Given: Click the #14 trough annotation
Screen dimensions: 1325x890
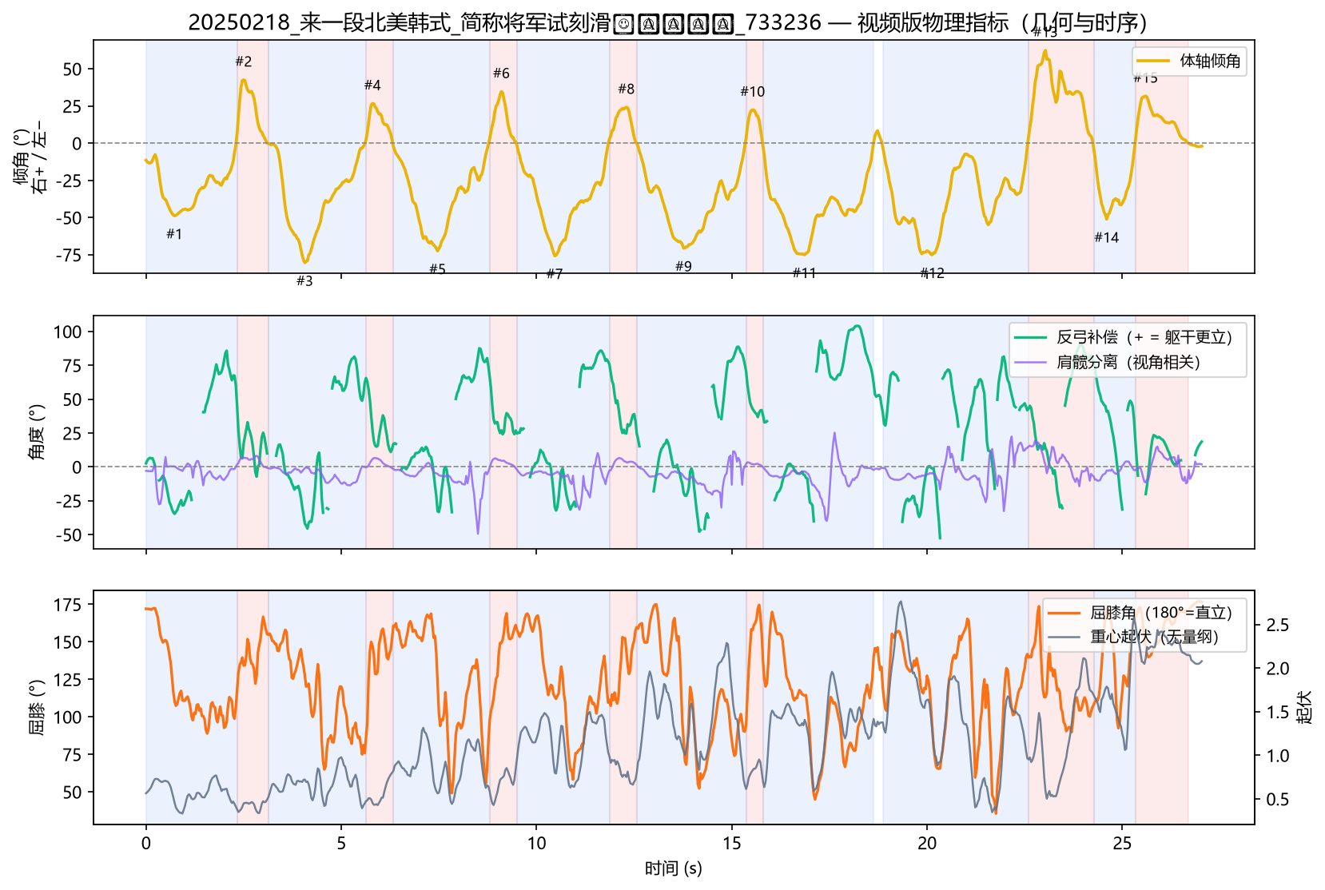Looking at the screenshot, I should coord(1107,237).
